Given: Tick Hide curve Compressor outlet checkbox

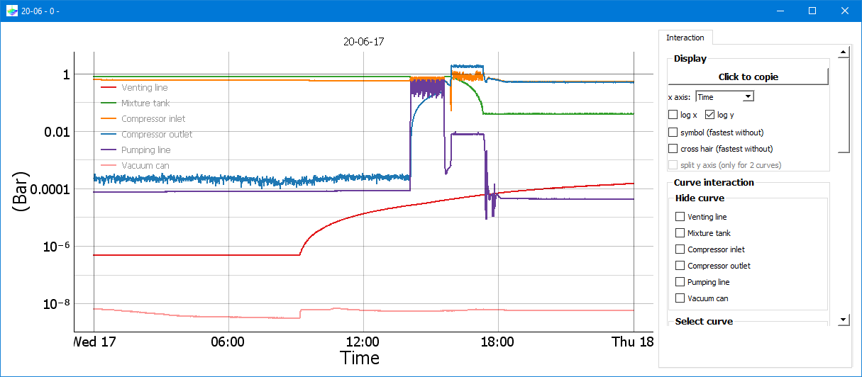Looking at the screenshot, I should coord(680,266).
